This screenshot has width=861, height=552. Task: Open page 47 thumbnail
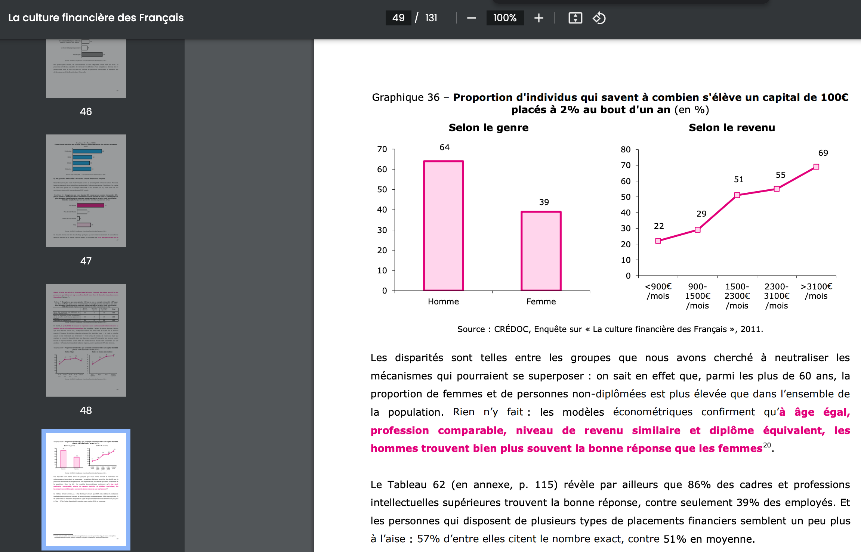[86, 191]
